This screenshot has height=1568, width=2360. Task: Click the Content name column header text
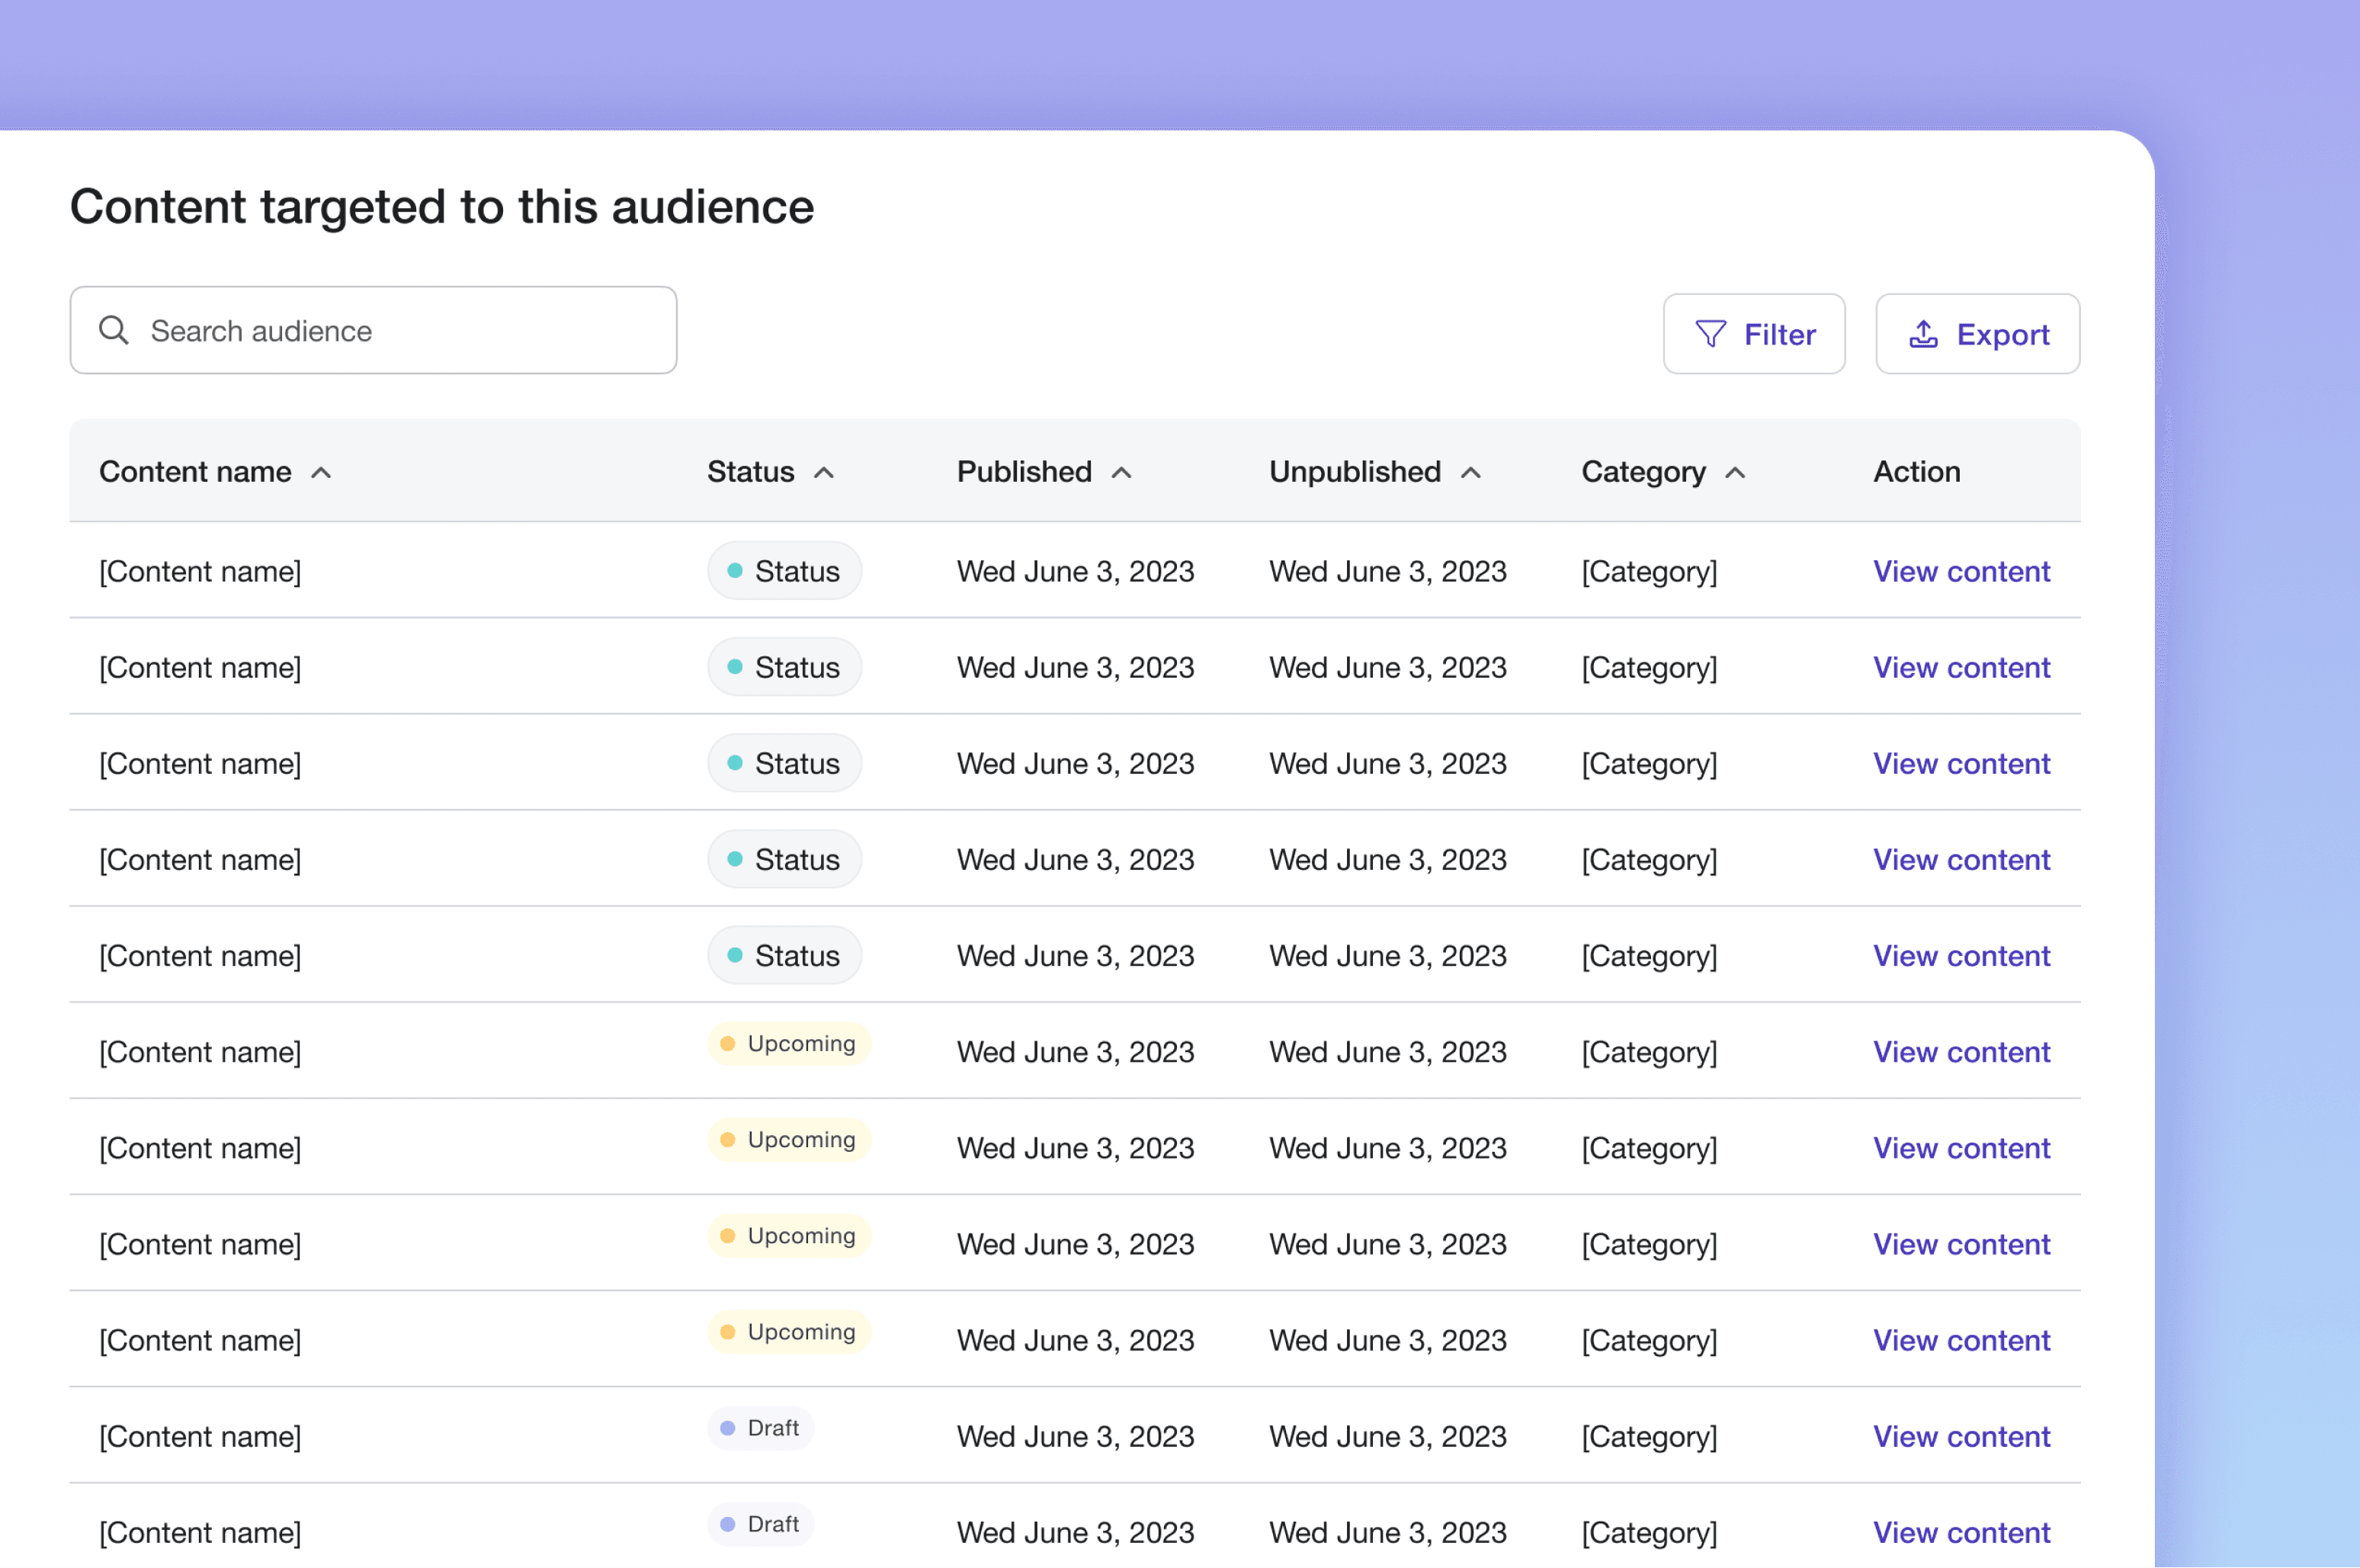point(195,471)
